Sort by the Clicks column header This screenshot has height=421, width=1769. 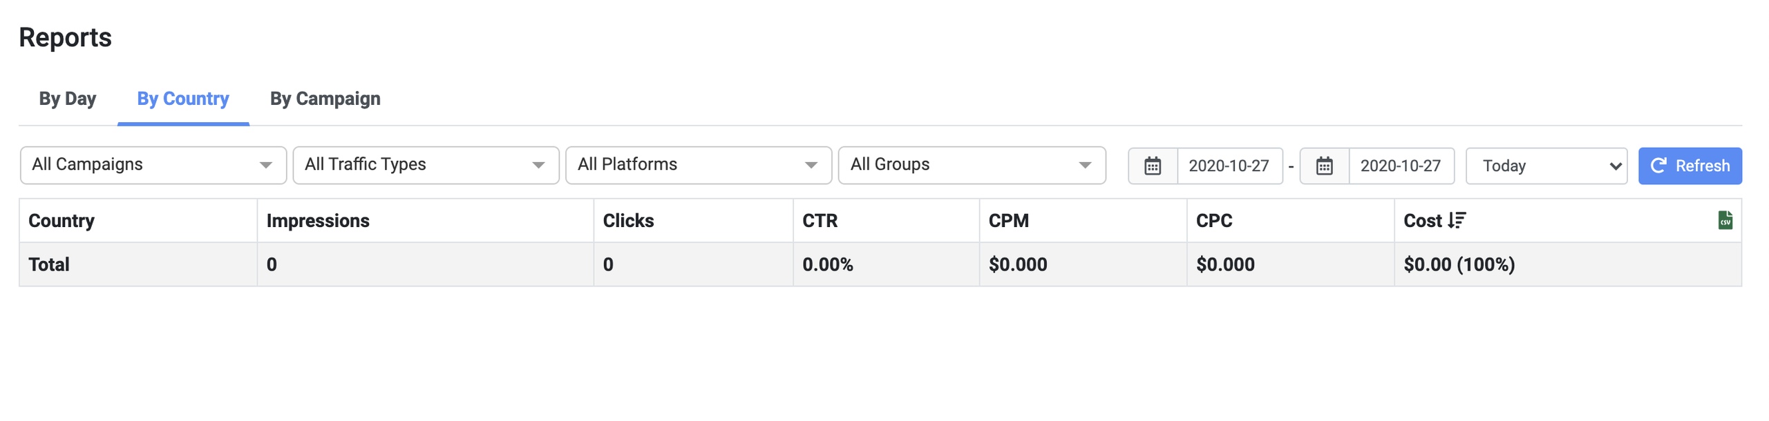[x=628, y=221]
